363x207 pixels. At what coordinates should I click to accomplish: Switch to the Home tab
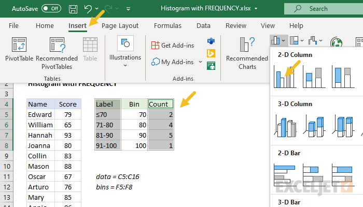click(45, 26)
